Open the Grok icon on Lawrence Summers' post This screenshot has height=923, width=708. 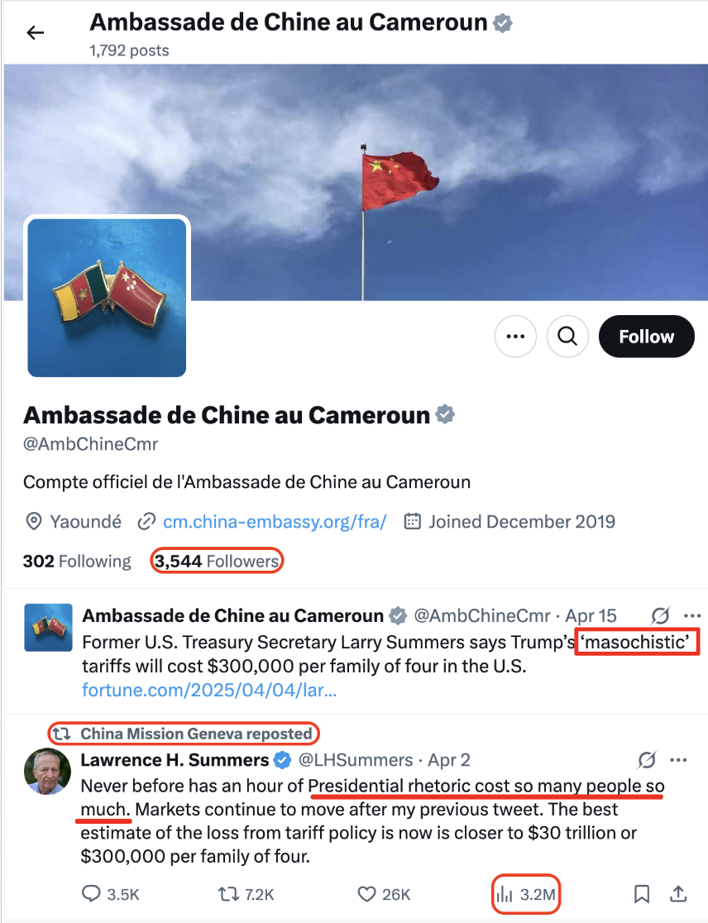tap(646, 760)
